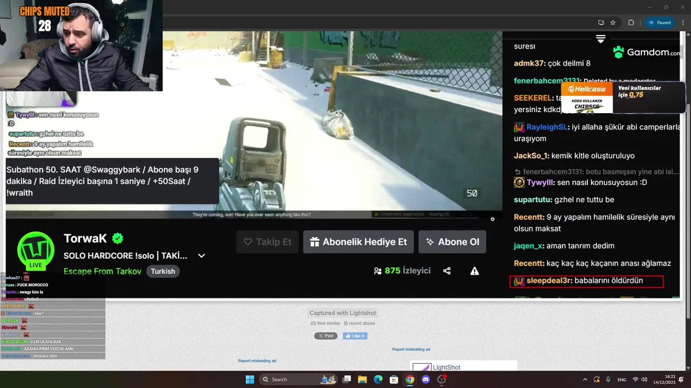The width and height of the screenshot is (691, 388).
Task: Open Microsoft Store from the taskbar
Action: [x=394, y=379]
